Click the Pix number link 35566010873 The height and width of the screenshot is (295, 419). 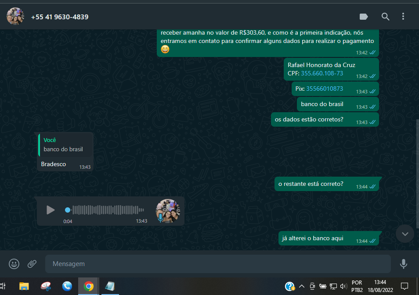point(325,89)
